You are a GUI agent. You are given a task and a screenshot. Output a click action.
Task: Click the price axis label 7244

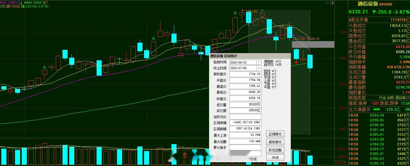343,32
